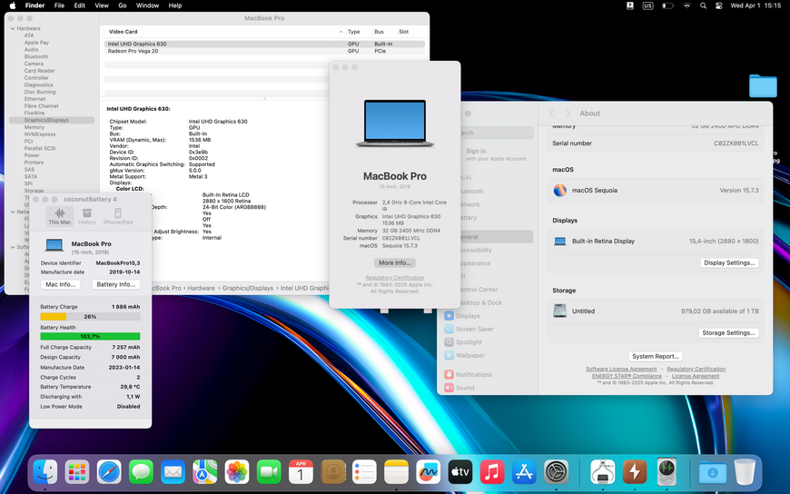Open Photos from the Dock
The height and width of the screenshot is (494, 790).
click(x=237, y=472)
